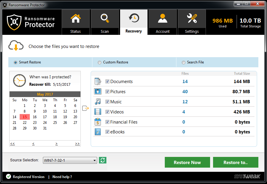267x184 pixels.
Task: Select Custom Restore radio button
Action: click(100, 63)
